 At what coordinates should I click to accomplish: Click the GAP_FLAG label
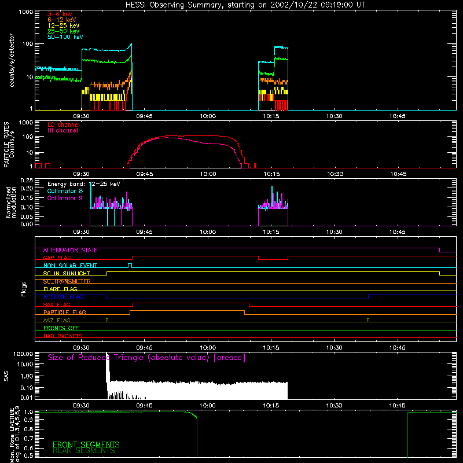(57, 258)
